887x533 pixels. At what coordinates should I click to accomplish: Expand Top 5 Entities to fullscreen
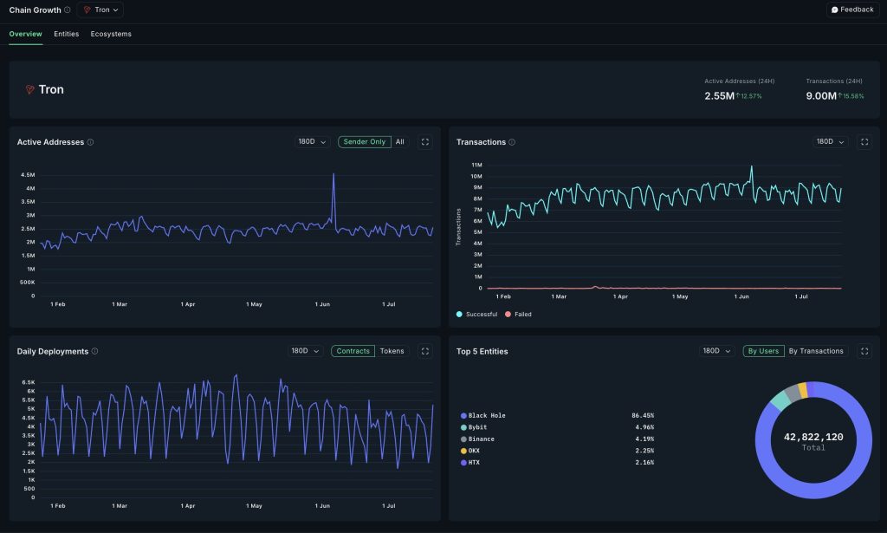click(x=864, y=351)
